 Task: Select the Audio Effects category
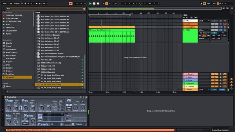(x=11, y=52)
